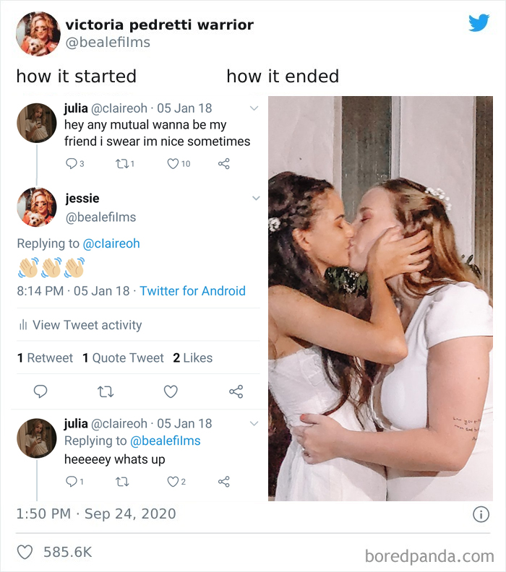The height and width of the screenshot is (572, 506).
Task: Open the Twitter for Android link
Action: click(192, 291)
